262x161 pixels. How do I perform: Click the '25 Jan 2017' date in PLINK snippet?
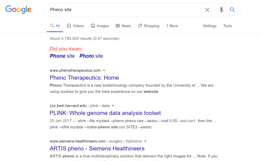pos(61,121)
